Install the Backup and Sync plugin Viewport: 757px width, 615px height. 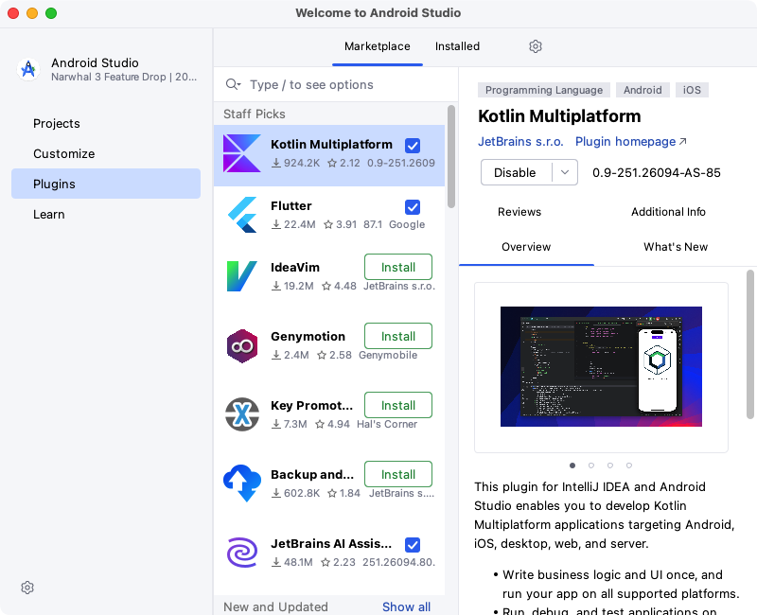pyautogui.click(x=397, y=474)
